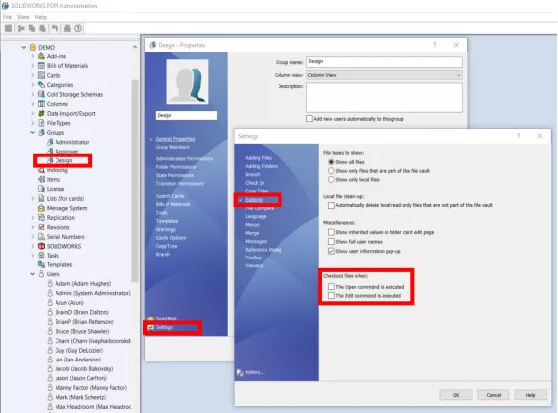Image resolution: width=558 pixels, height=413 pixels.
Task: Select Show only files part of file vault
Action: tap(331, 171)
